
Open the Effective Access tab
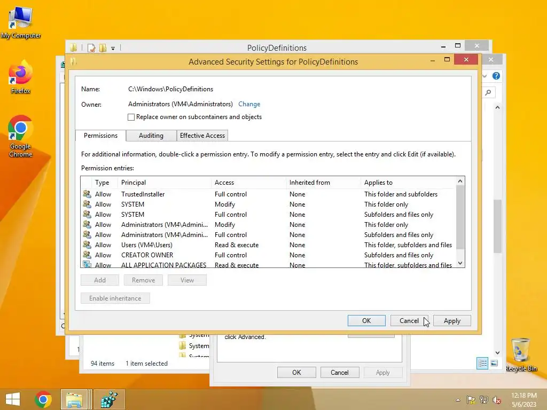click(202, 136)
